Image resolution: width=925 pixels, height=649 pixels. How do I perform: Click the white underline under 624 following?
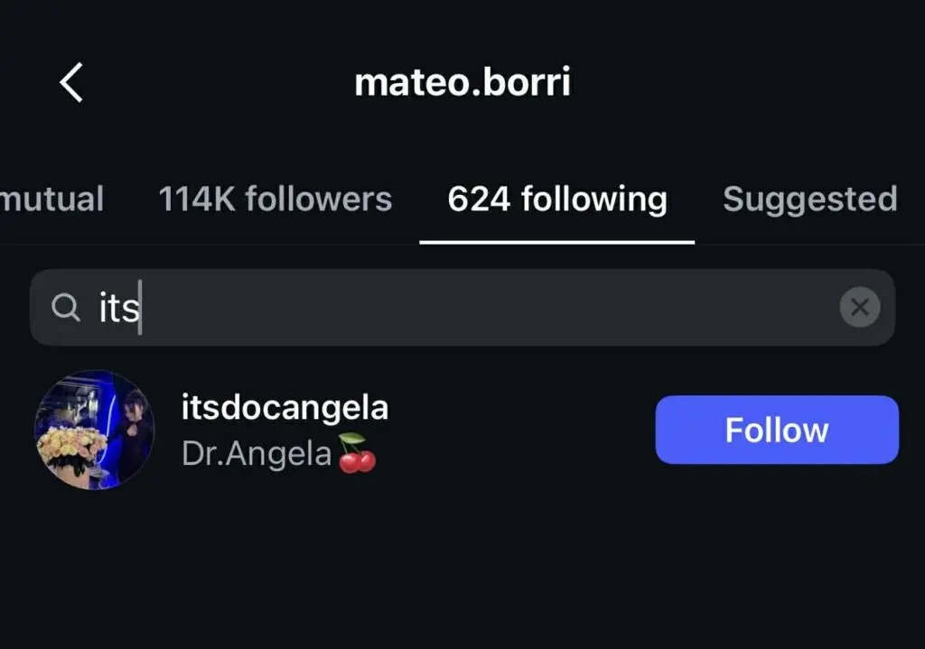click(x=556, y=242)
